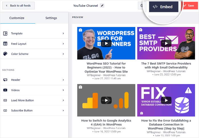Viewport: 199px width, 138px height.
Task: Play the Google Analytics GA4 video
Action: coord(106,100)
